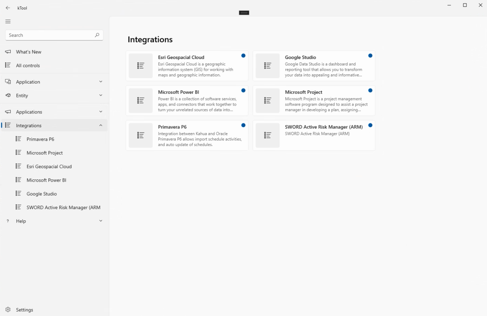Open the Google Studio card title

[300, 57]
